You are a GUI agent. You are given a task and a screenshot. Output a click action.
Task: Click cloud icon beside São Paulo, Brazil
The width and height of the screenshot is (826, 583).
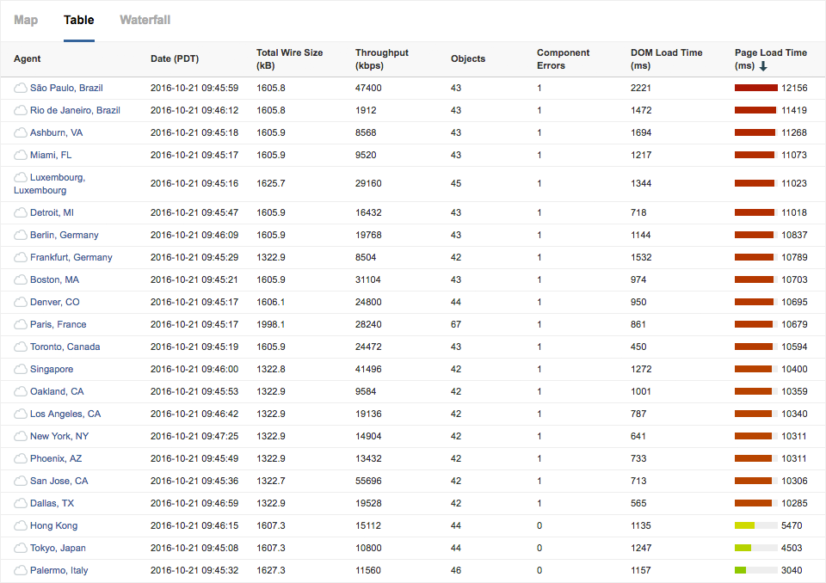[21, 88]
